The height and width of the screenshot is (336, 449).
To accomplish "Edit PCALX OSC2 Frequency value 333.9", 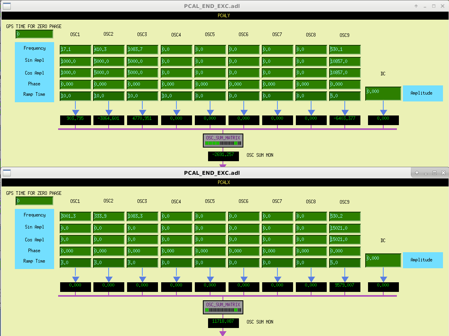I will pos(109,216).
